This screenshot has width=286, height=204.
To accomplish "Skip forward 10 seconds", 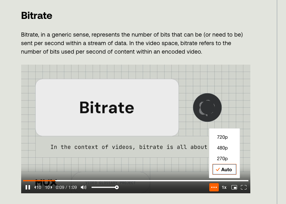I will click(49, 187).
